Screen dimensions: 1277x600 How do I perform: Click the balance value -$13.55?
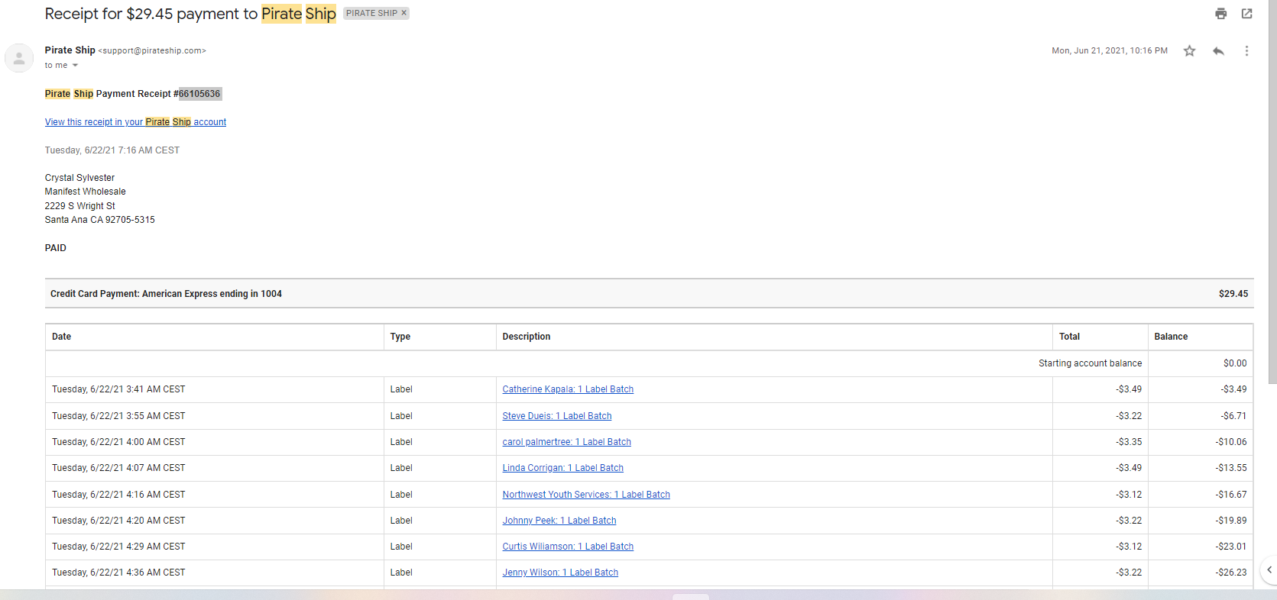click(1231, 468)
